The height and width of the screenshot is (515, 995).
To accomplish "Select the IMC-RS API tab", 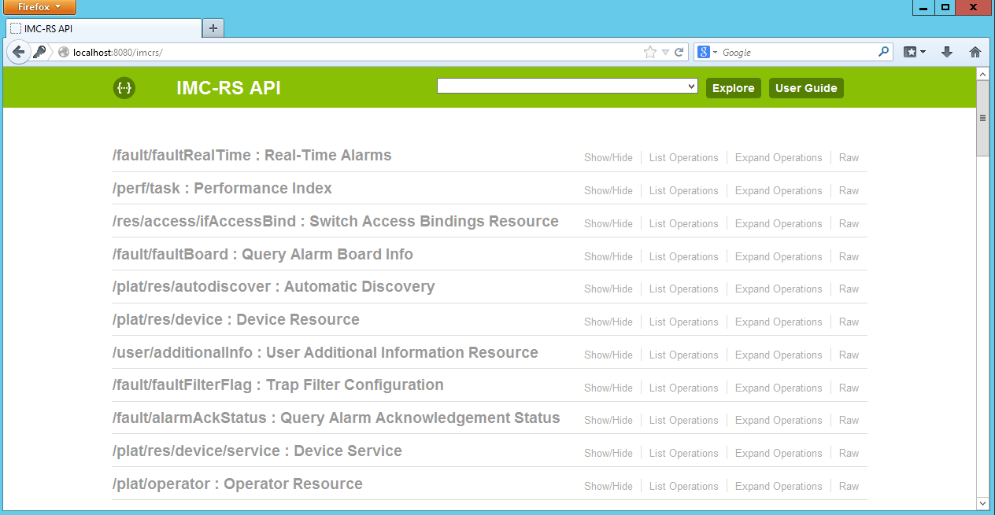I will click(x=102, y=28).
